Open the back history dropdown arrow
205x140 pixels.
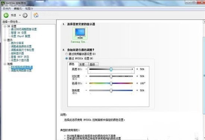pyautogui.click(x=20, y=15)
